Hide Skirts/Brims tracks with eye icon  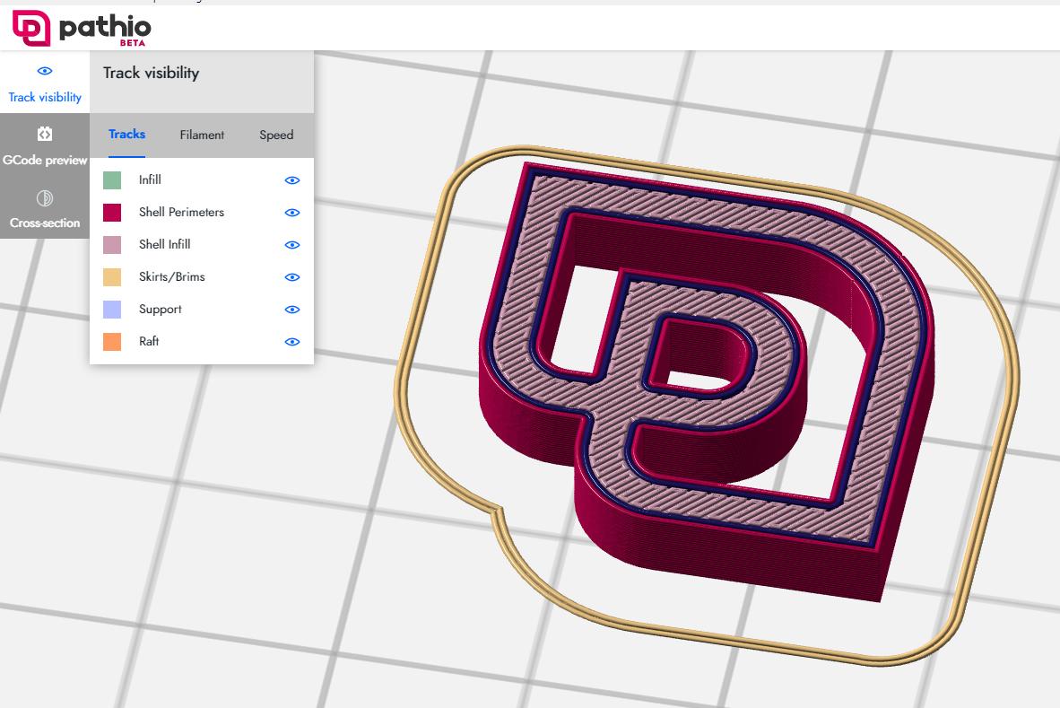292,277
